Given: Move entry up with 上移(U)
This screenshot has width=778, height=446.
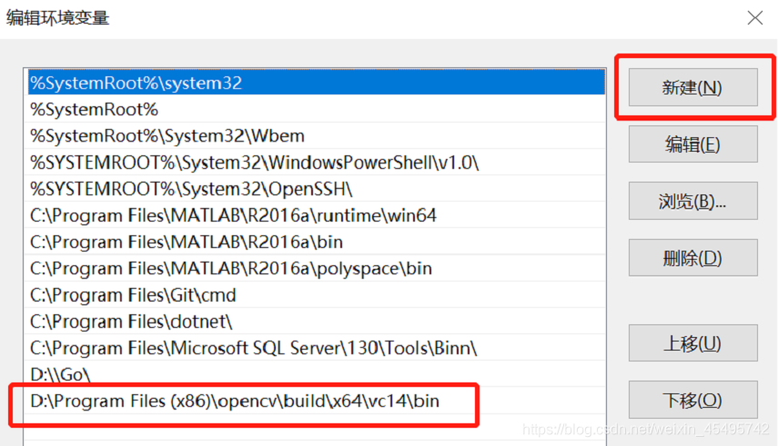Looking at the screenshot, I should tap(692, 343).
